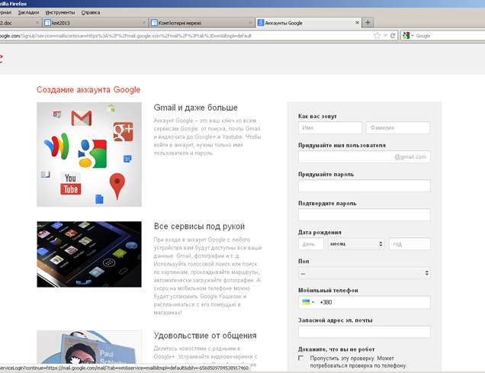Select the Аккаунты Google tab

coord(308,23)
